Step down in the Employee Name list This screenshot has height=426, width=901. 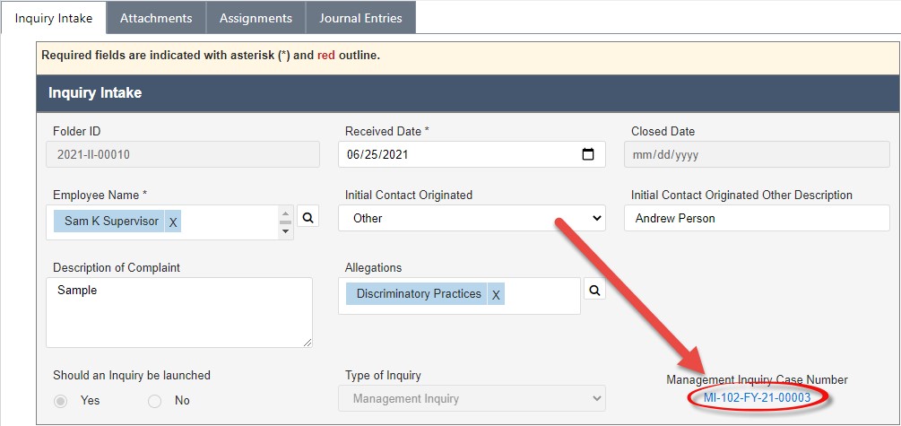pyautogui.click(x=285, y=231)
